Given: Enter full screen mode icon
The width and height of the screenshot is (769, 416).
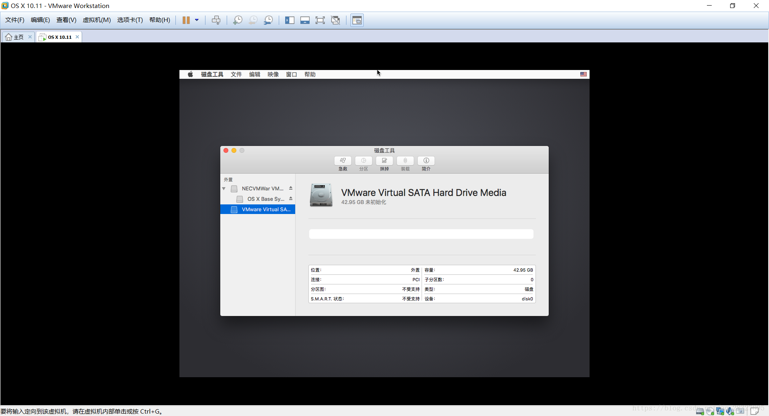Looking at the screenshot, I should [320, 20].
